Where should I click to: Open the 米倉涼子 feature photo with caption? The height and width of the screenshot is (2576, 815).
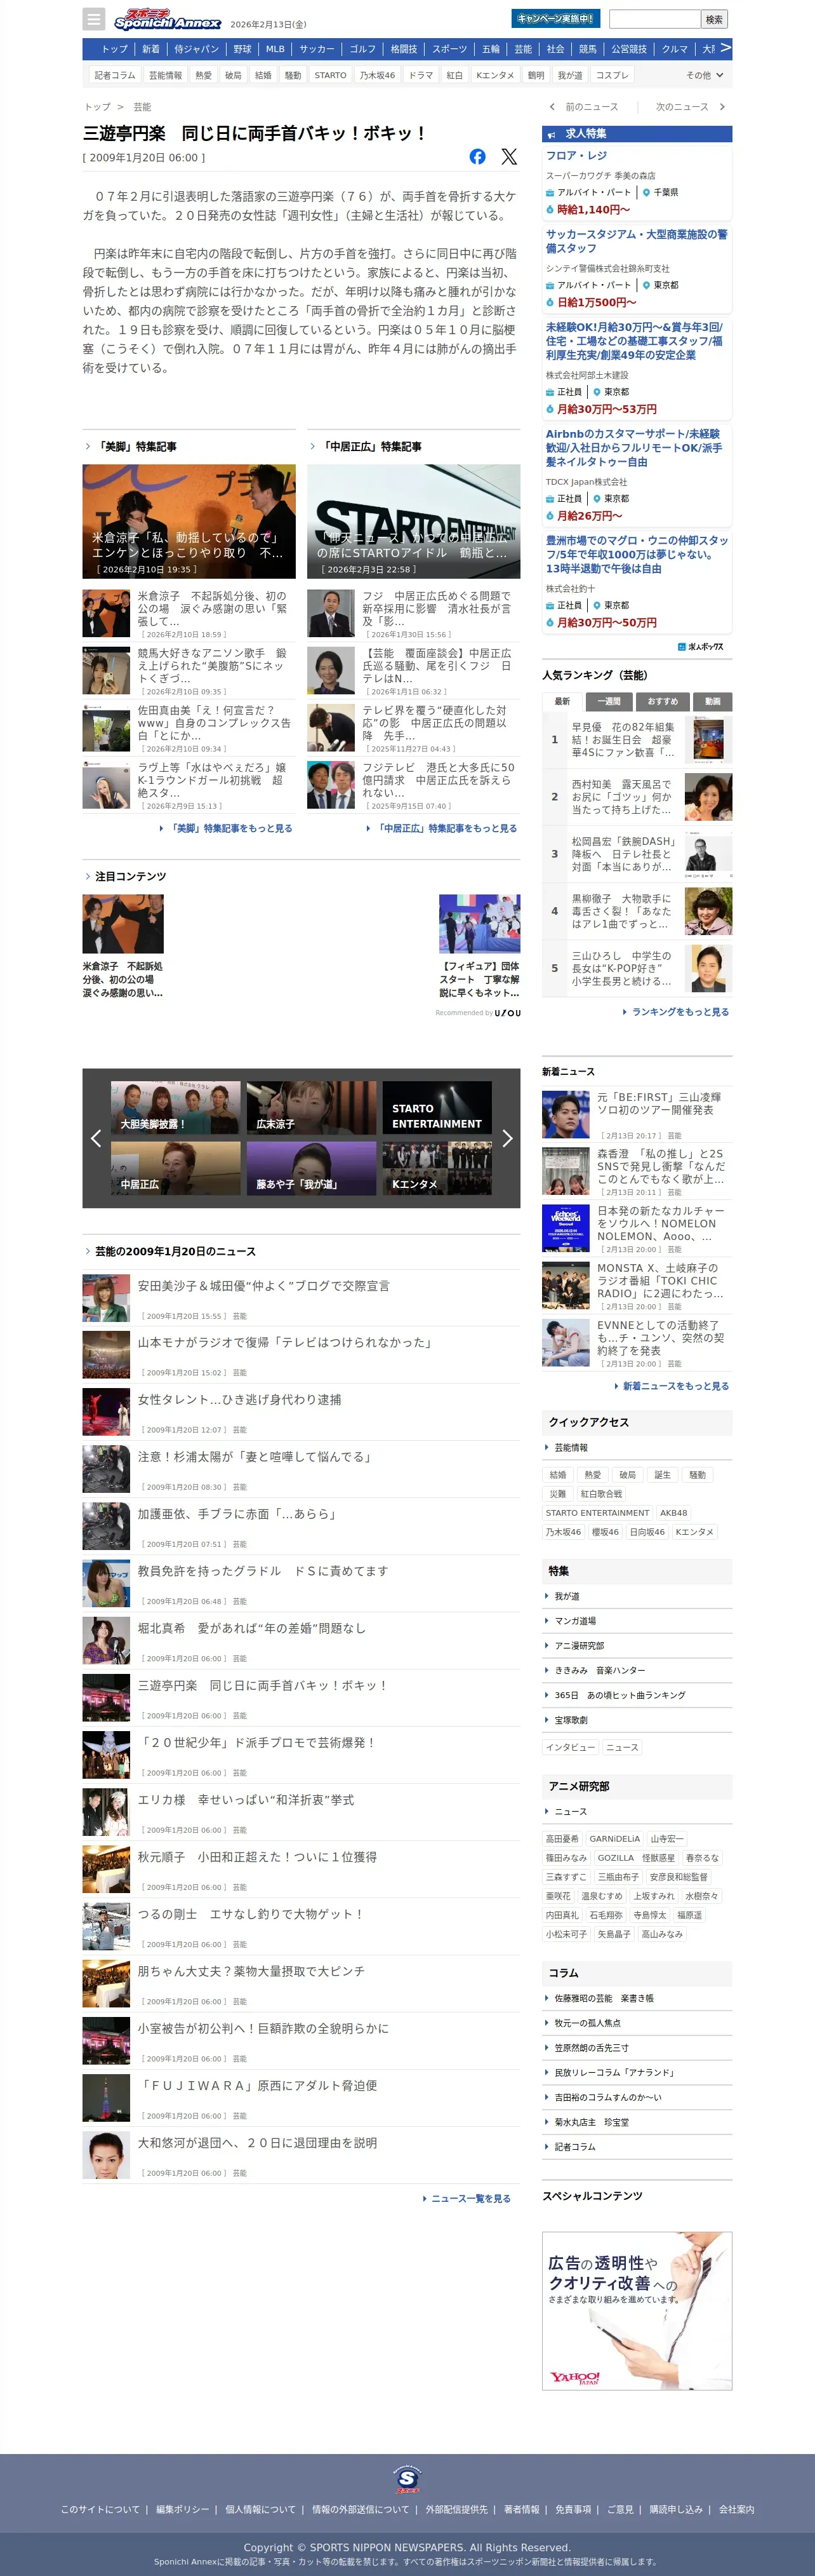pyautogui.click(x=190, y=521)
